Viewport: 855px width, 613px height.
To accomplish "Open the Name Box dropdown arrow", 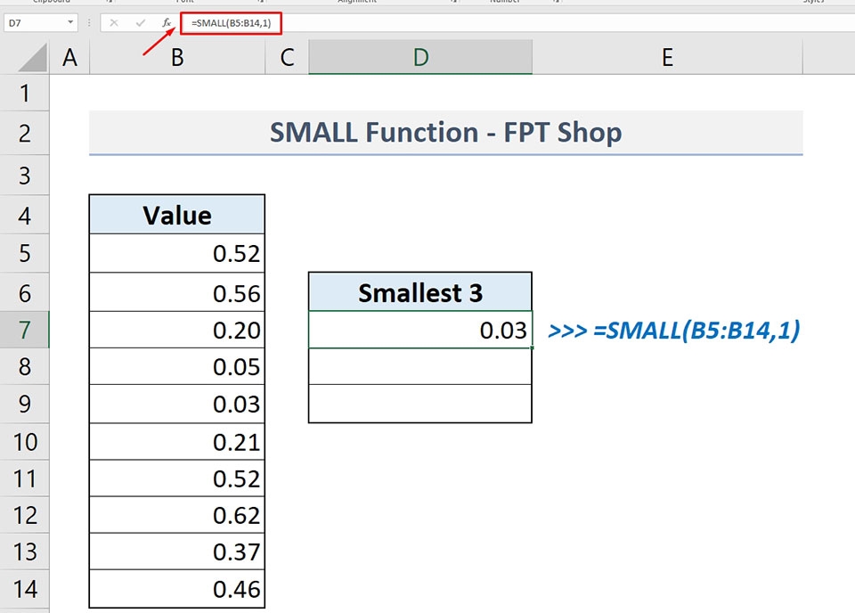I will 70,22.
